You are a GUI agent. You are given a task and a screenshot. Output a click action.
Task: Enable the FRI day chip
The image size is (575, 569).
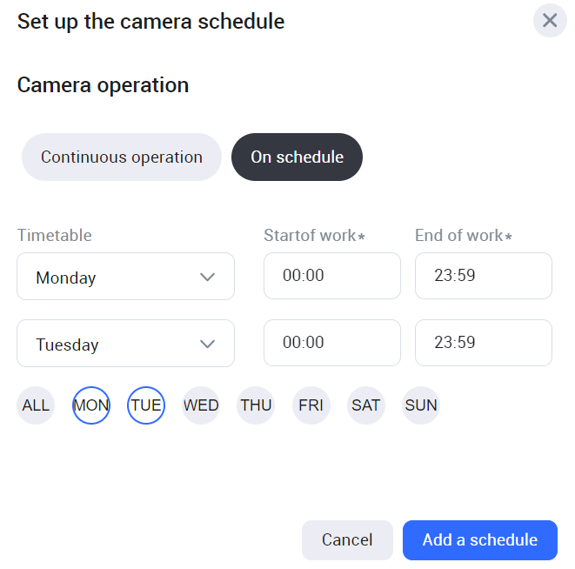click(x=311, y=405)
